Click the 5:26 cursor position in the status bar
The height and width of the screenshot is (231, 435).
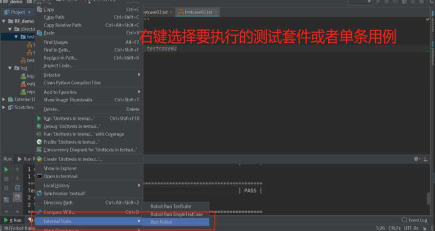(380, 228)
